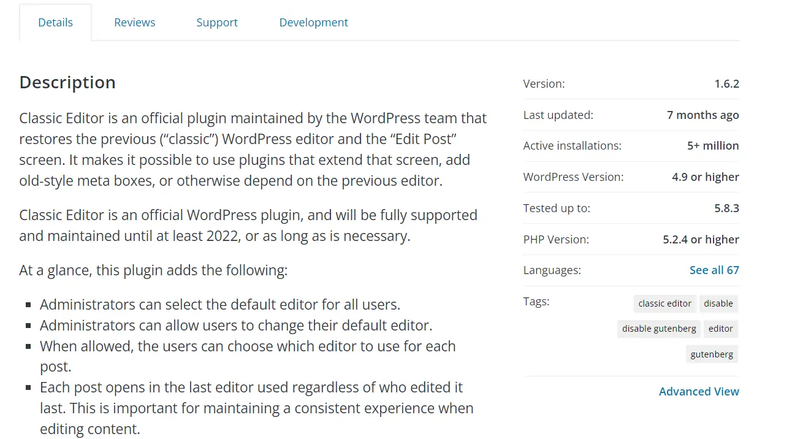Open the Reviews tab
This screenshot has height=439, width=792.
134,23
